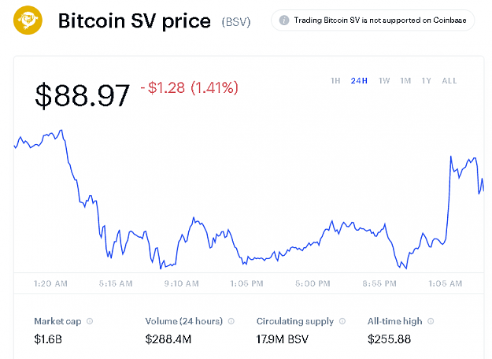Click the Volume (24 hours) info icon

click(x=231, y=321)
